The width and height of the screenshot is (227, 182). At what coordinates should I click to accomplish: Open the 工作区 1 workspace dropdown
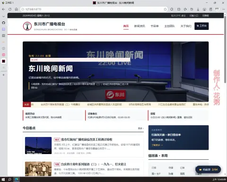point(8,3)
